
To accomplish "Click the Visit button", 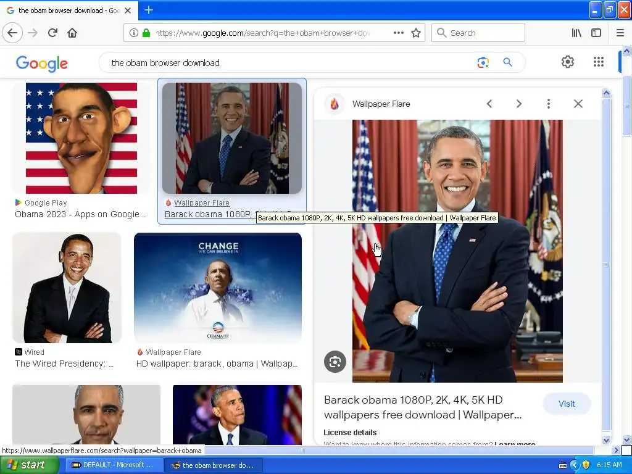I will [567, 404].
